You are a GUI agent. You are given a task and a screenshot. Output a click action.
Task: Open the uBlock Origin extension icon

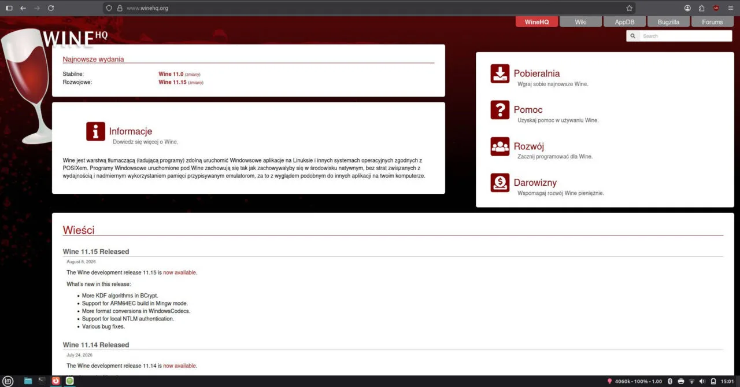tap(716, 8)
